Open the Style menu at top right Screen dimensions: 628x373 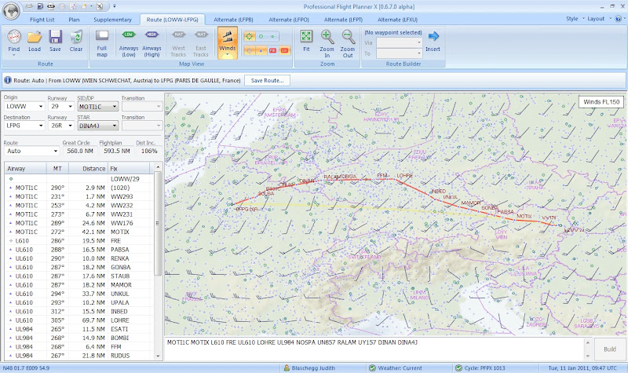coord(574,18)
